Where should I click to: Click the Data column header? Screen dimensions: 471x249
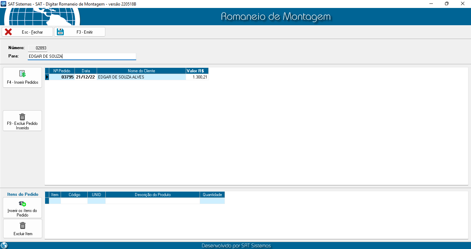click(x=86, y=71)
